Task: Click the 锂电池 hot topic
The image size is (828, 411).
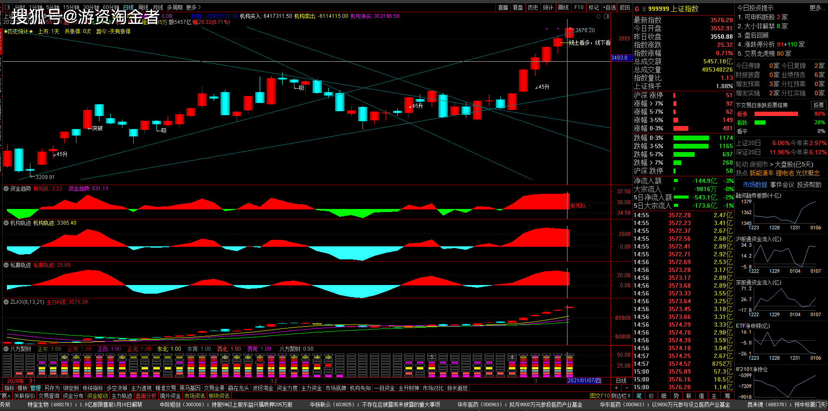Action: [785, 173]
